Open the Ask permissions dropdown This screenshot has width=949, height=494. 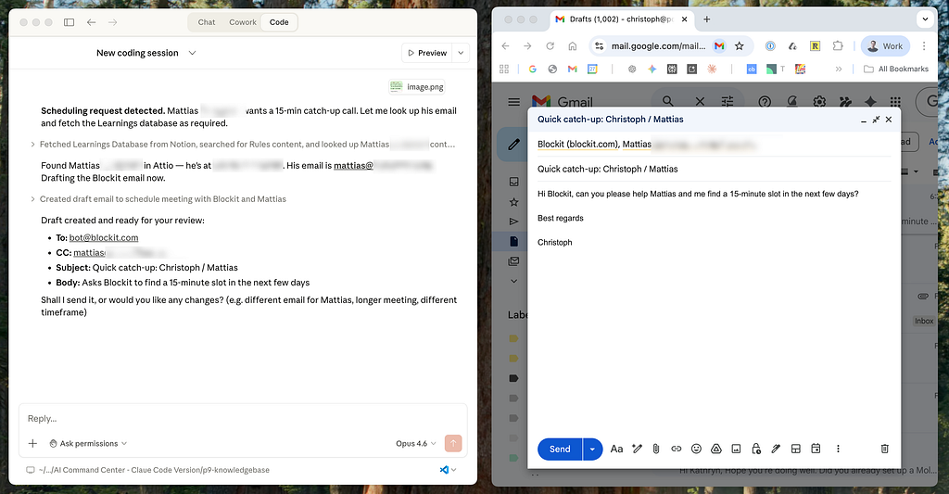88,444
